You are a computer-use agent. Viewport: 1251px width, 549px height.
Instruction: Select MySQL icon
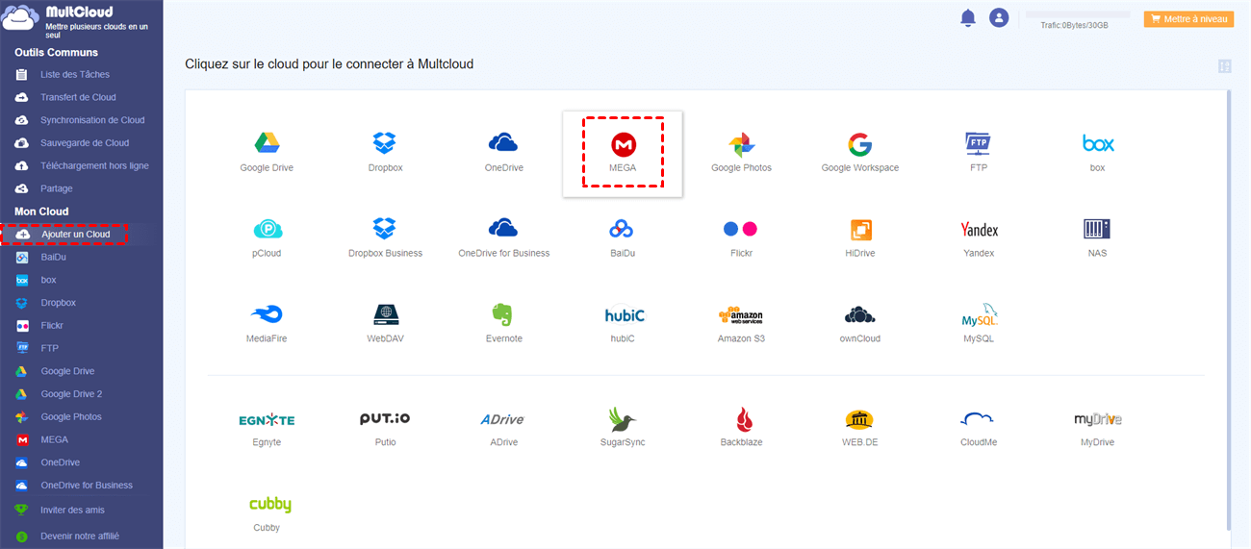click(x=979, y=314)
